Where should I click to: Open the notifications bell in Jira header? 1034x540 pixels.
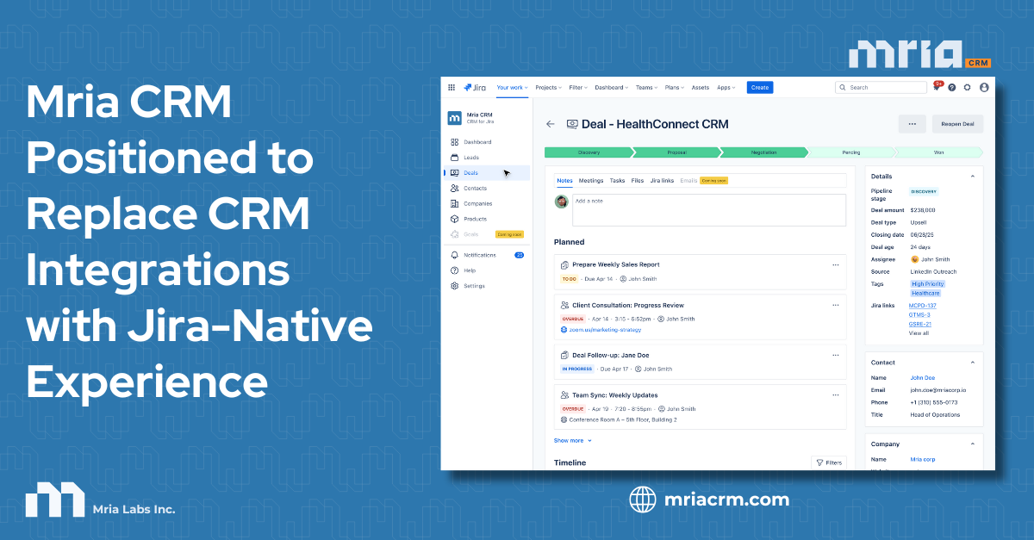[937, 87]
